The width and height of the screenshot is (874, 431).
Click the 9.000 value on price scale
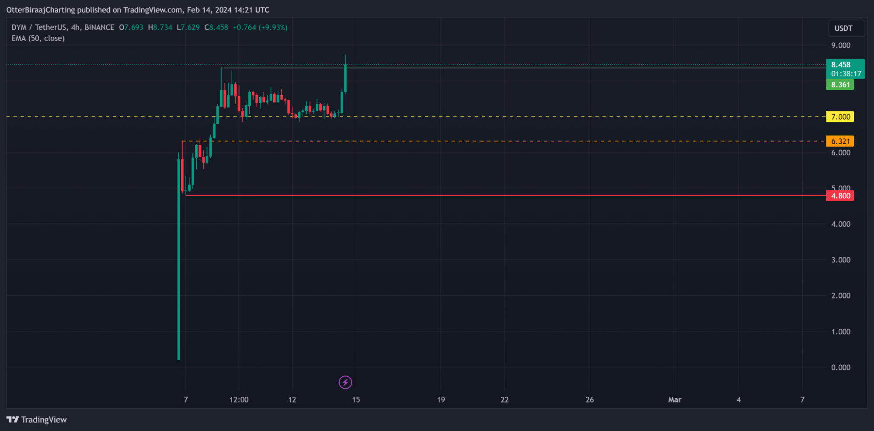click(840, 45)
